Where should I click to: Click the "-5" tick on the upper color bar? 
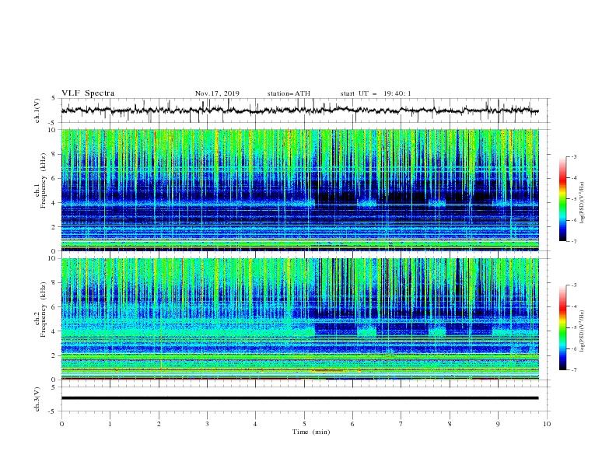coord(573,199)
